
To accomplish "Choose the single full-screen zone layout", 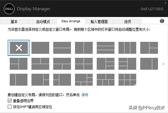I will coord(40,48).
